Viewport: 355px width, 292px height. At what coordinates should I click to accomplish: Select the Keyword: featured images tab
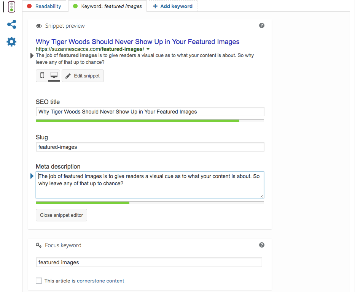pos(107,6)
